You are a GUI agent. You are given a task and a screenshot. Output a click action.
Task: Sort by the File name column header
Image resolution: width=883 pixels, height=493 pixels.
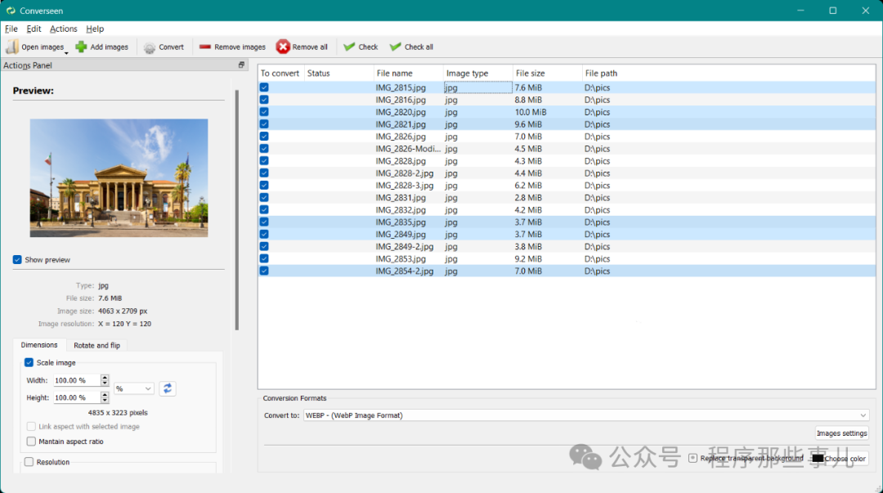(408, 74)
